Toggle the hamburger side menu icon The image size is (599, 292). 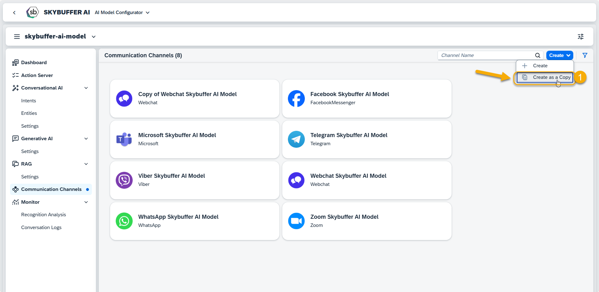17,37
